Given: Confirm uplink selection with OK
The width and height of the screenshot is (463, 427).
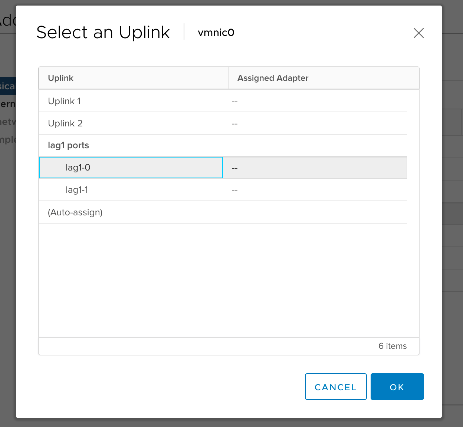Looking at the screenshot, I should [397, 387].
